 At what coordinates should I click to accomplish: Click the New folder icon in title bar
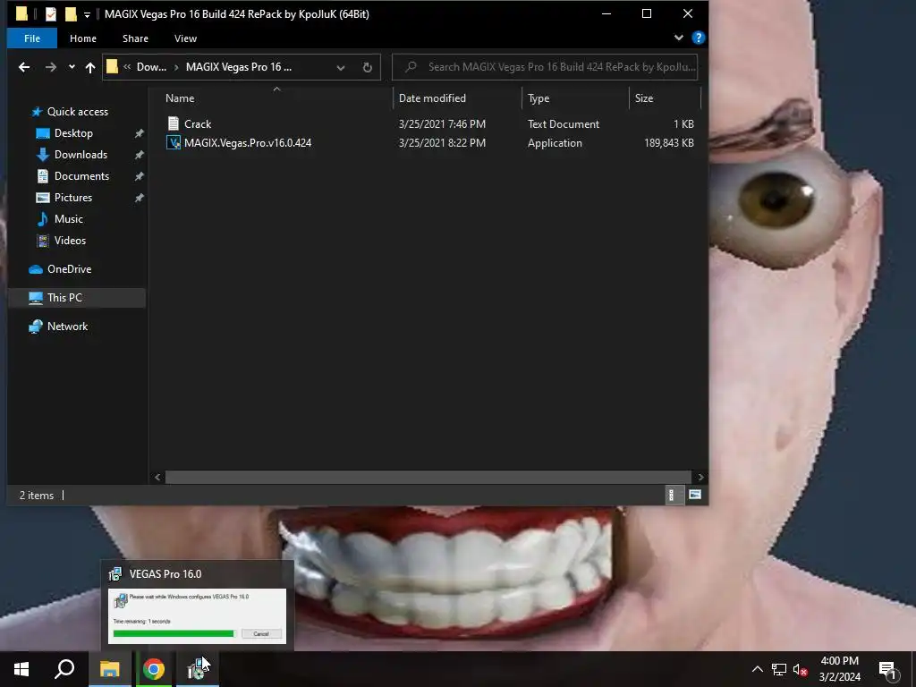click(x=71, y=14)
